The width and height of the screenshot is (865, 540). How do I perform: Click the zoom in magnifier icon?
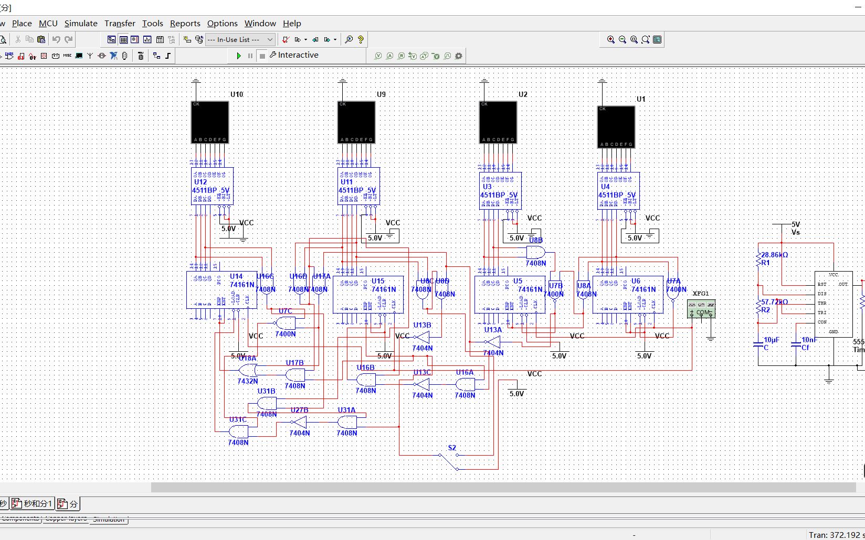pos(611,39)
